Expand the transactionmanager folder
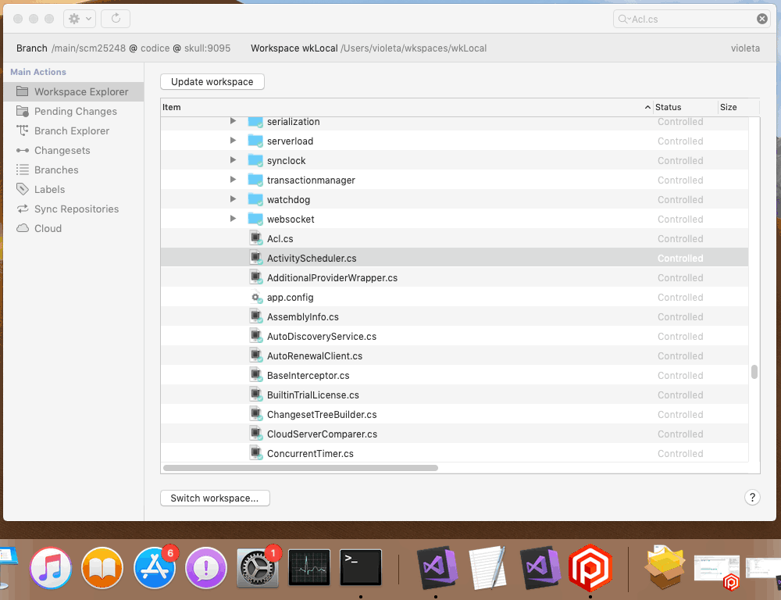Image resolution: width=781 pixels, height=600 pixels. [233, 180]
